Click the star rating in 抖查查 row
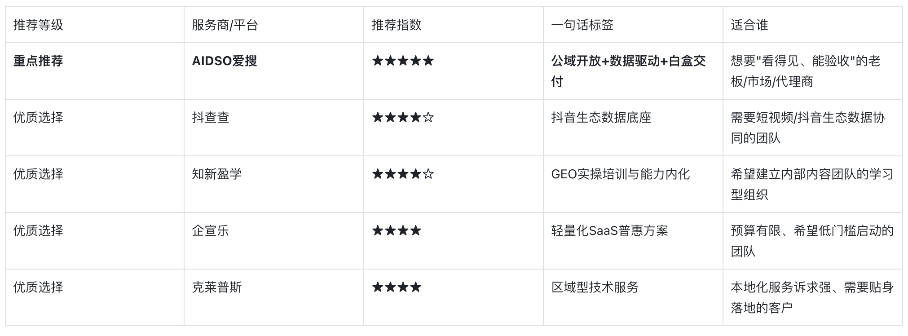The image size is (908, 336). coord(403,117)
